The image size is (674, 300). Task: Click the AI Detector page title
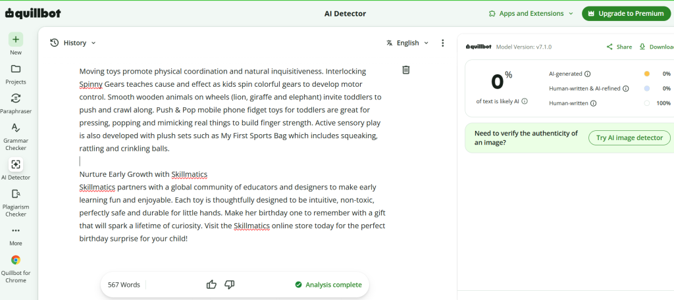pos(345,14)
